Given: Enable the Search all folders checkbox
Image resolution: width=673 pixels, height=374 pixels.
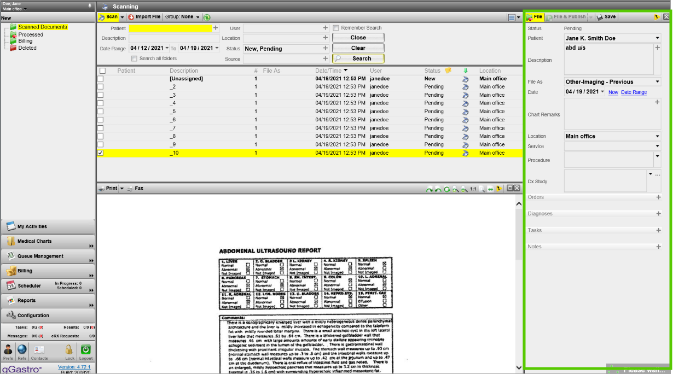Looking at the screenshot, I should point(134,59).
